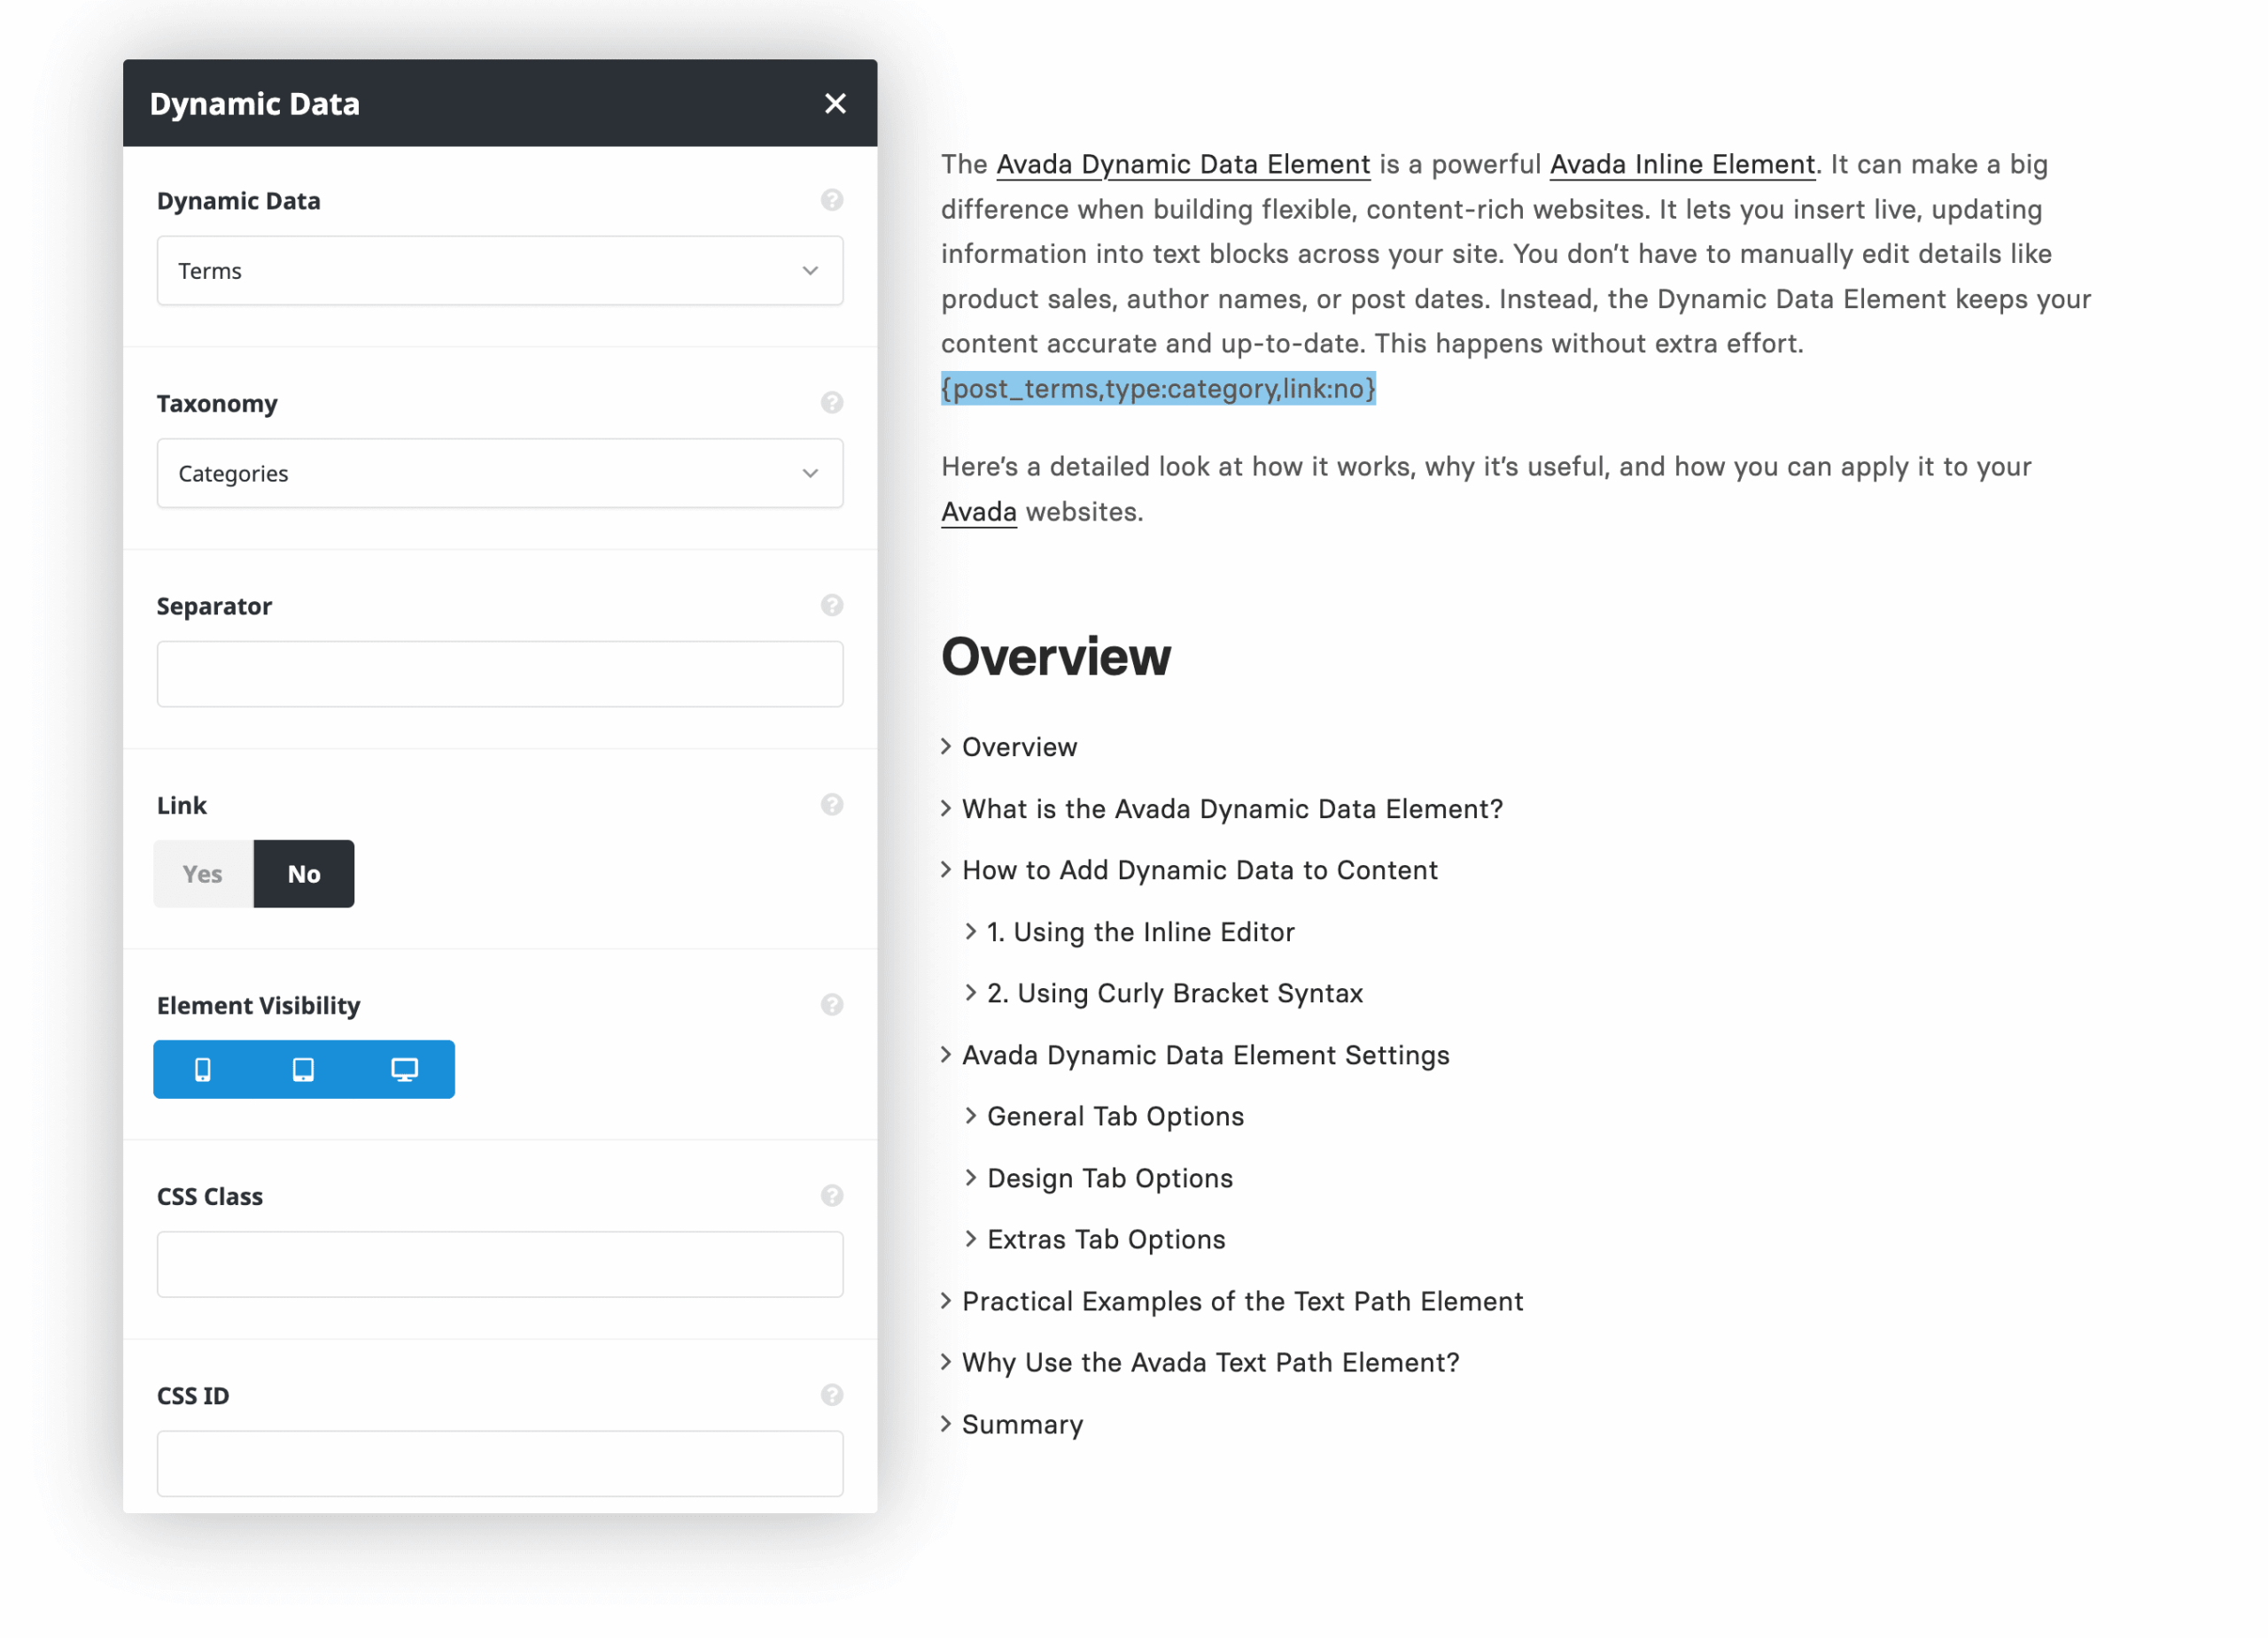Open the Avada Inline Element link
This screenshot has height=1638, width=2268.
pos(1682,165)
